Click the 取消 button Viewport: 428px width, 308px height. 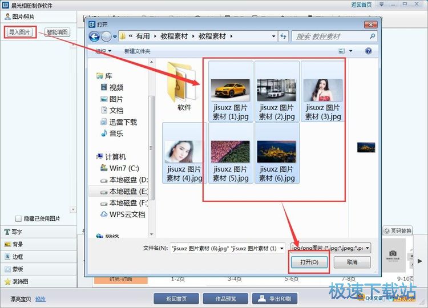click(352, 262)
